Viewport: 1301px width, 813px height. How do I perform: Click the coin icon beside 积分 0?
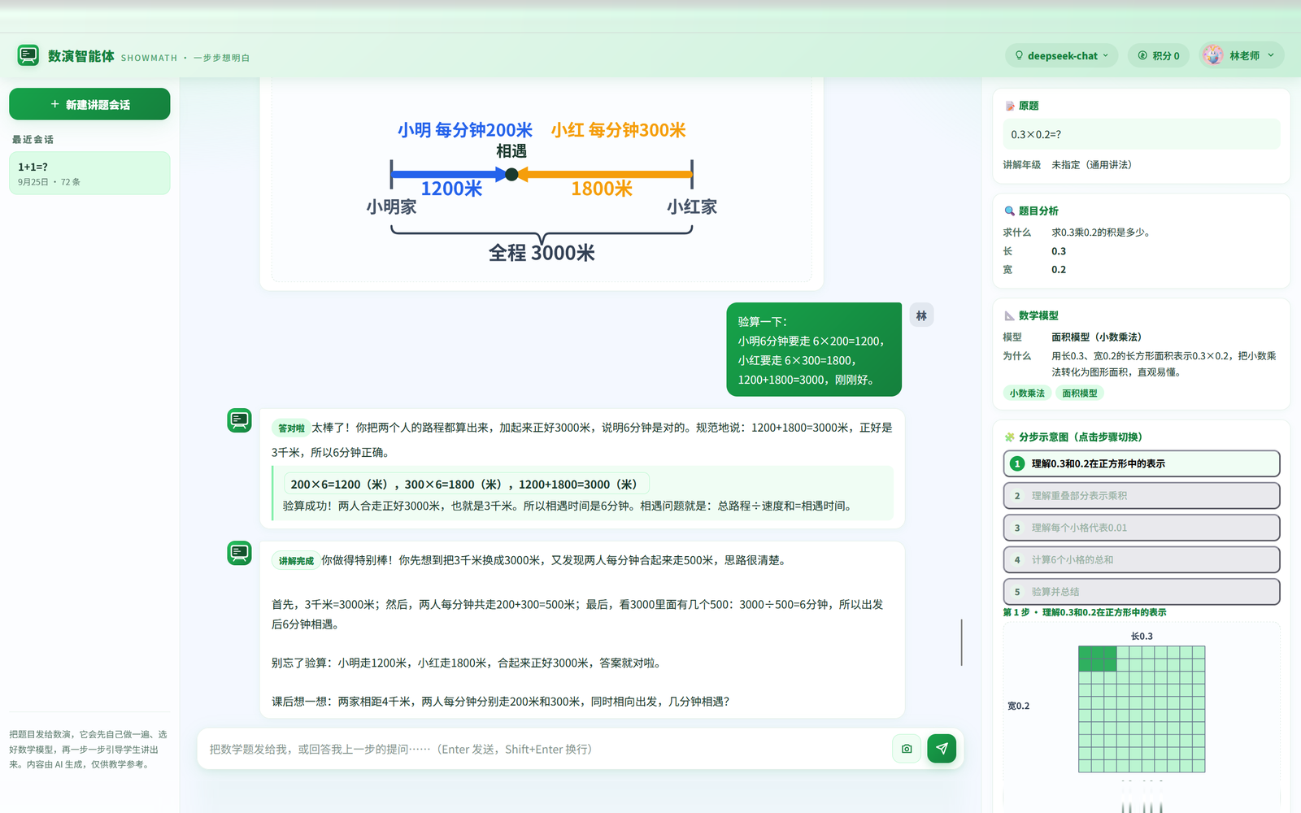coord(1142,55)
